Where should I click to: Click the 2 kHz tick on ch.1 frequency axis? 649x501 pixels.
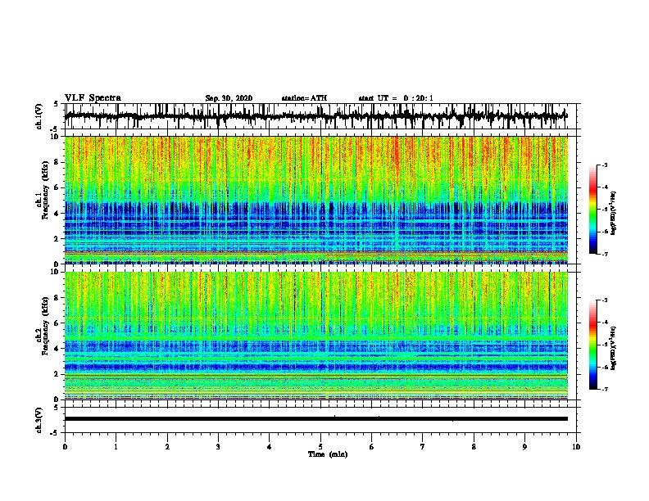(57, 238)
